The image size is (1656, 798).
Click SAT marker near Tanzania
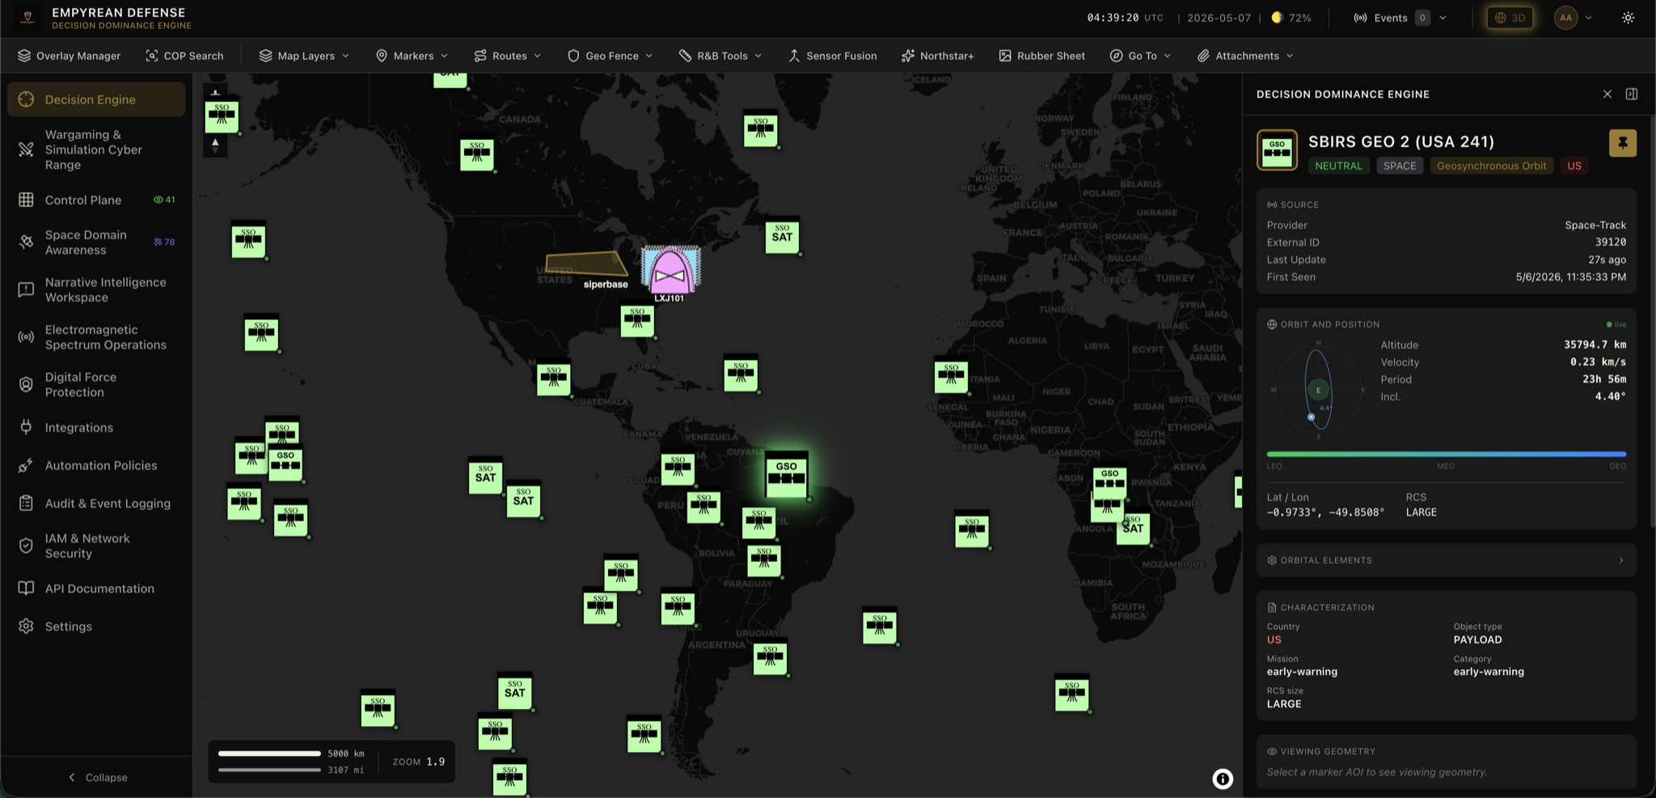tap(1133, 527)
